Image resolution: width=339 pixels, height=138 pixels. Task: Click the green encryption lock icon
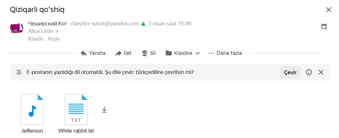point(143,24)
